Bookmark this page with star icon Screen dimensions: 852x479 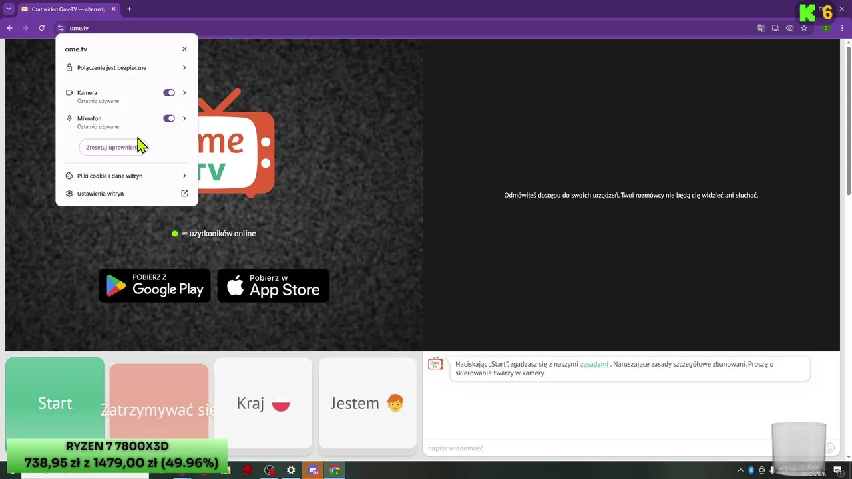(x=804, y=28)
